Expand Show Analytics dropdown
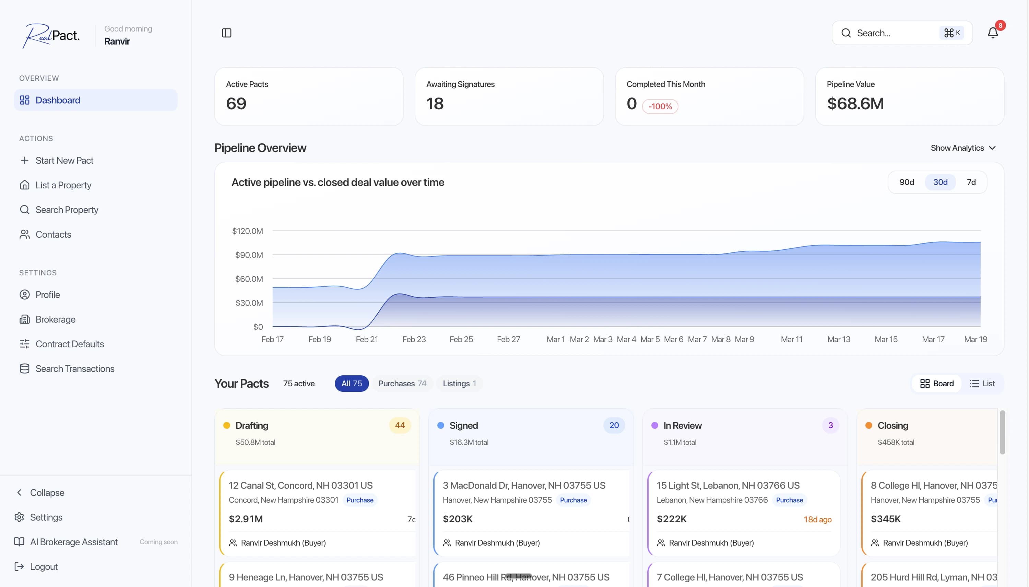 tap(963, 148)
